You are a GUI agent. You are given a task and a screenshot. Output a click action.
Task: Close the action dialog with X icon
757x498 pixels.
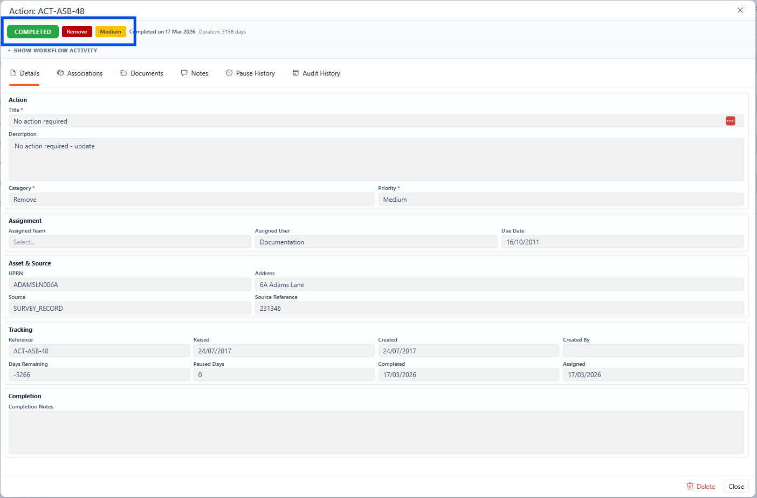[x=740, y=10]
